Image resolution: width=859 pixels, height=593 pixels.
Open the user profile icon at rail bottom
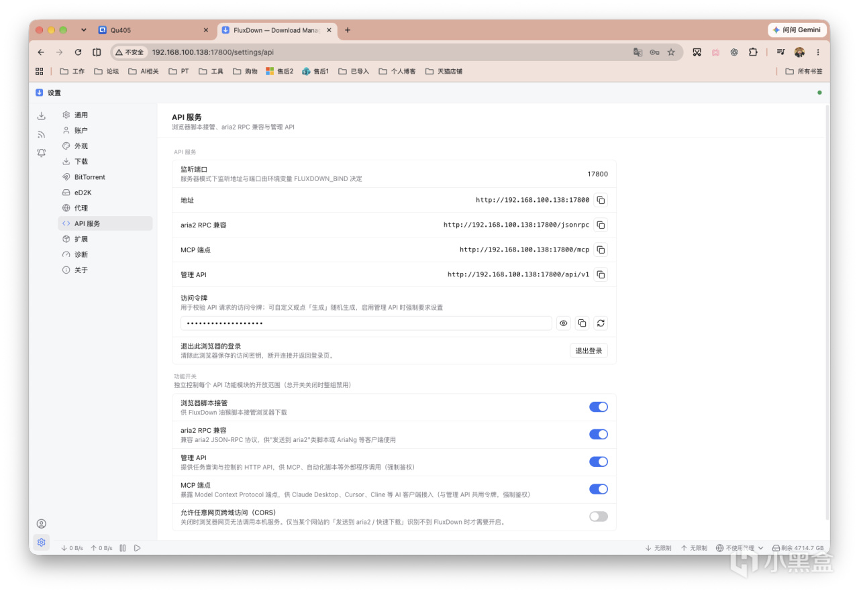click(x=42, y=524)
